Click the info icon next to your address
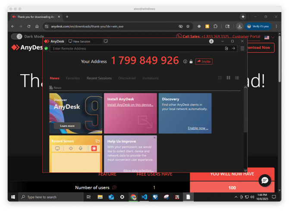Viewport: 289px width, 211px height. coord(185,62)
